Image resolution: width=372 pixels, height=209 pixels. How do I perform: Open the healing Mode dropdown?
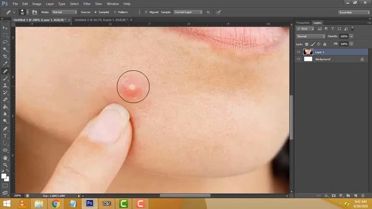coord(65,12)
